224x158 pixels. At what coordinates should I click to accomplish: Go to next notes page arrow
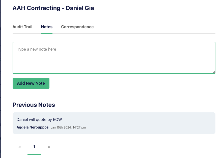49,147
